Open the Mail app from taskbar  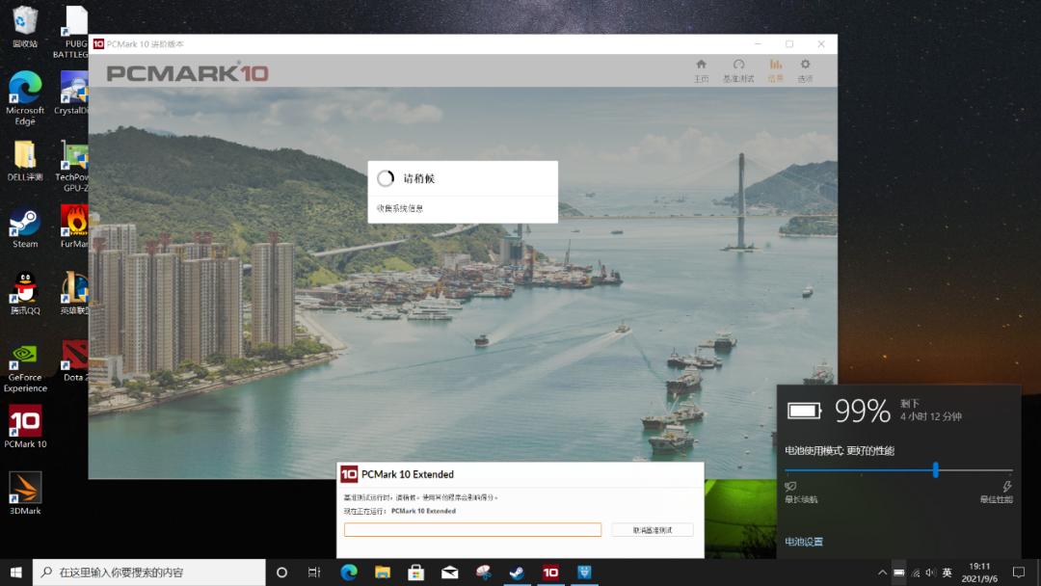[449, 573]
